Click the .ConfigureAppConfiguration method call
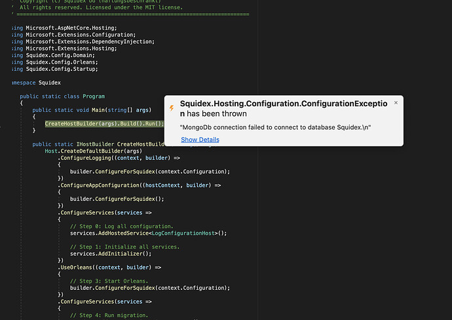This screenshot has width=452, height=320. [98, 186]
